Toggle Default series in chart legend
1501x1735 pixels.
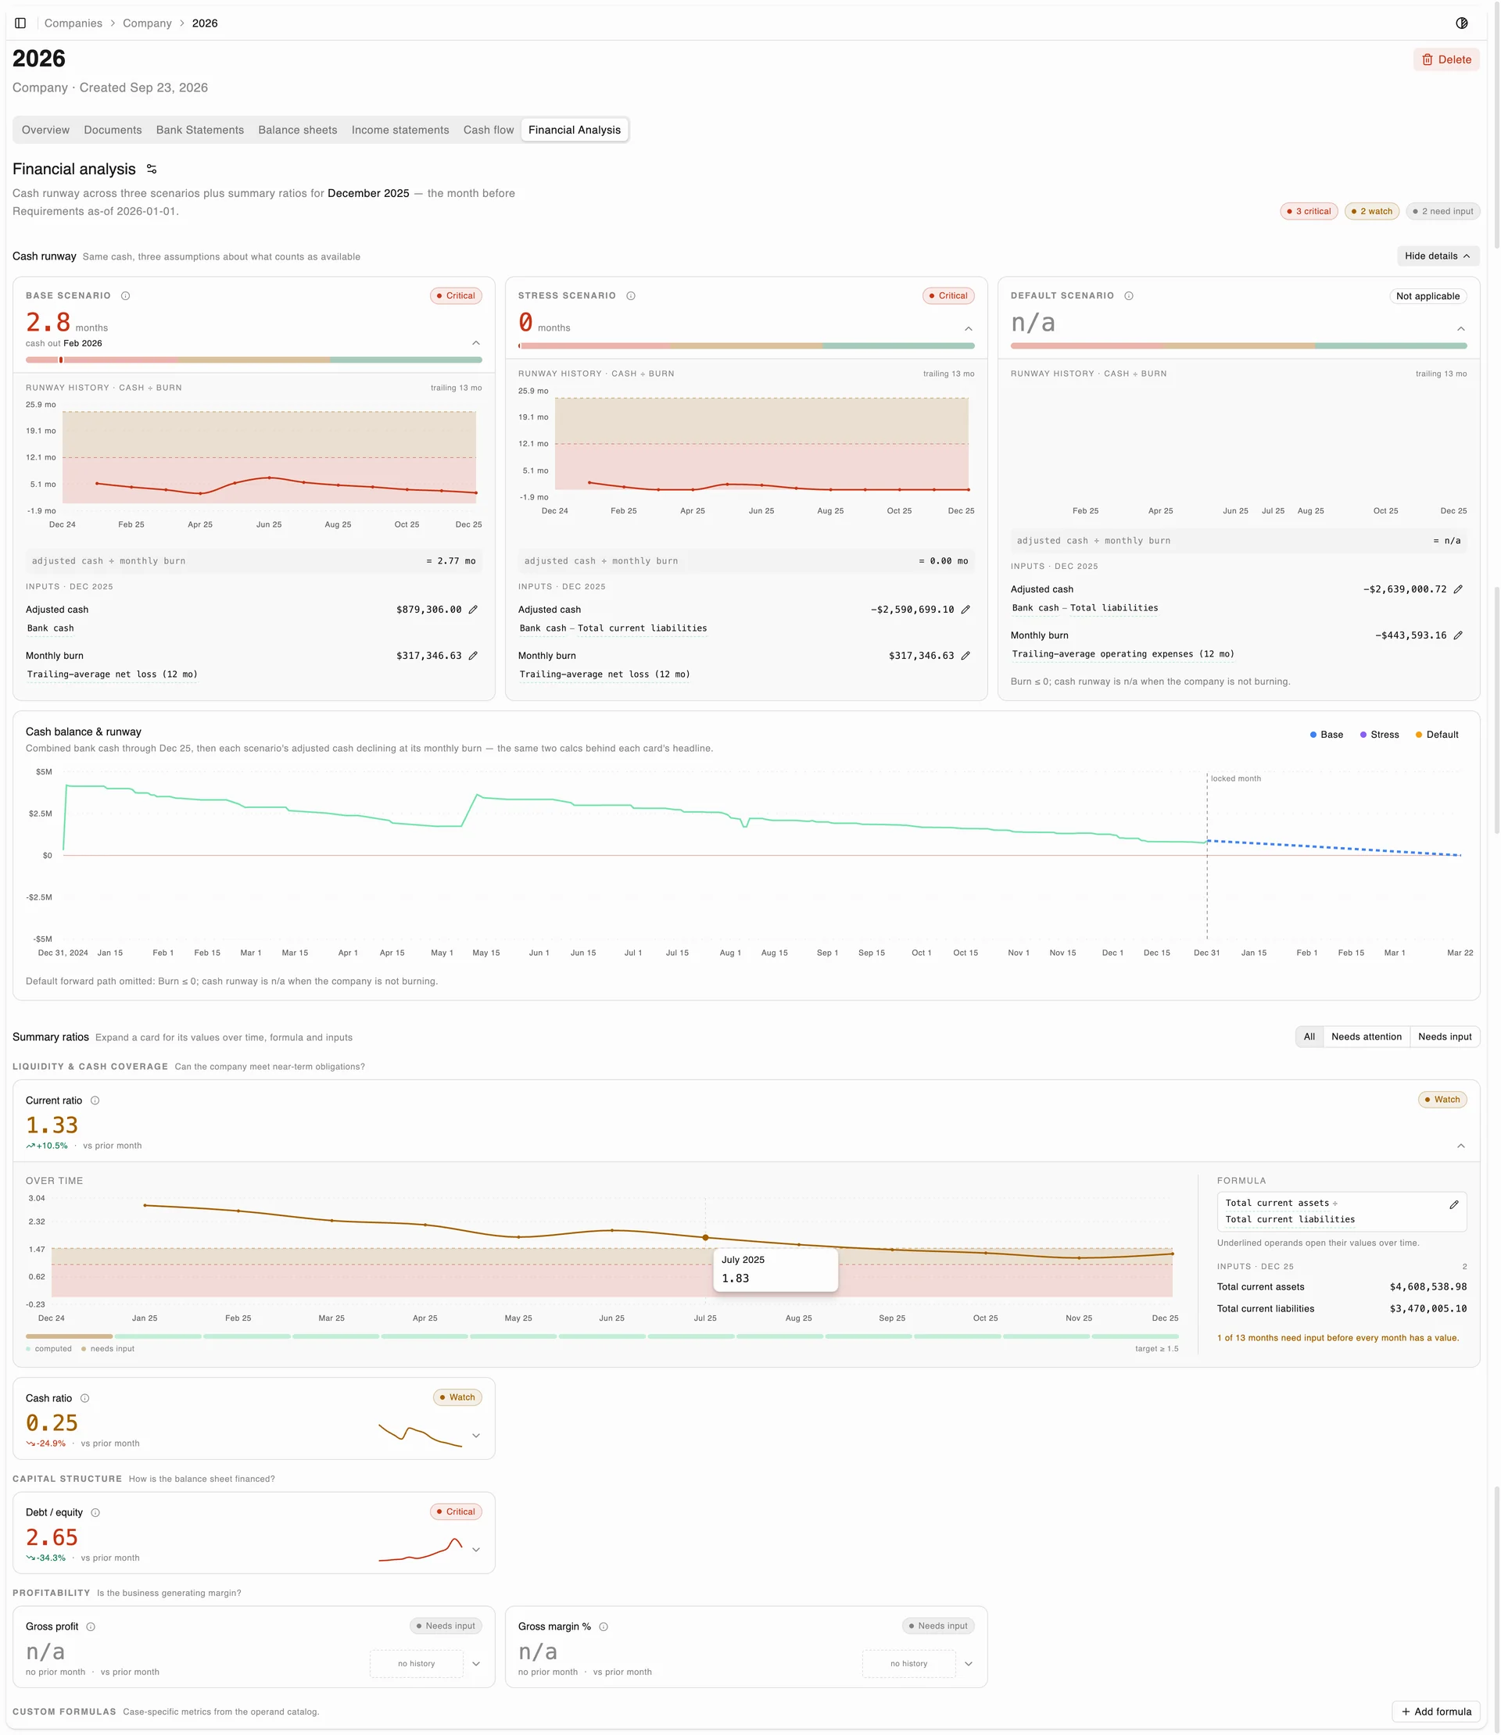point(1437,735)
